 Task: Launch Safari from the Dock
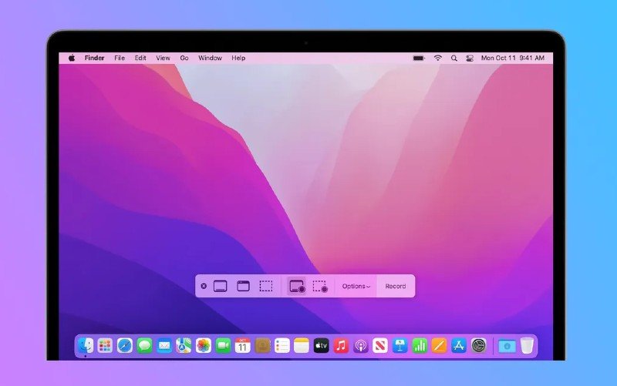pos(125,345)
